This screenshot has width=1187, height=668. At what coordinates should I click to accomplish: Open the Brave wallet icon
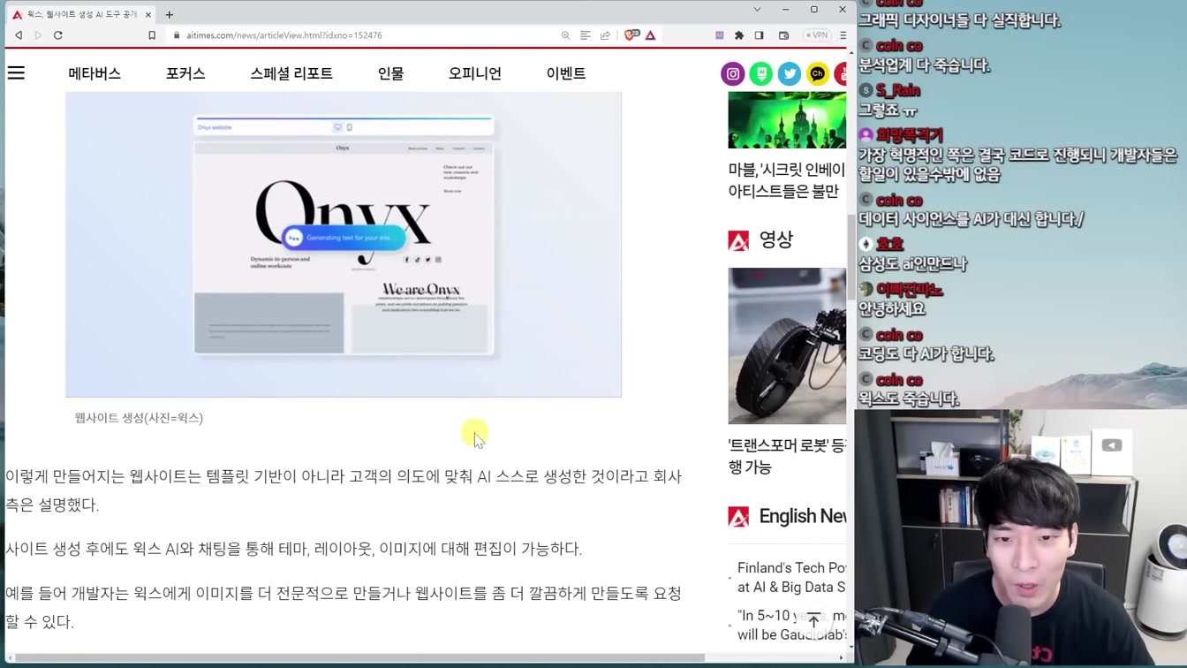pos(783,35)
